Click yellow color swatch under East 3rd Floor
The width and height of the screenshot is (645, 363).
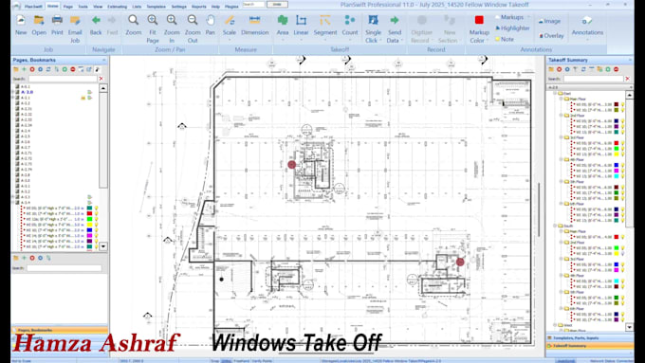[x=617, y=154]
